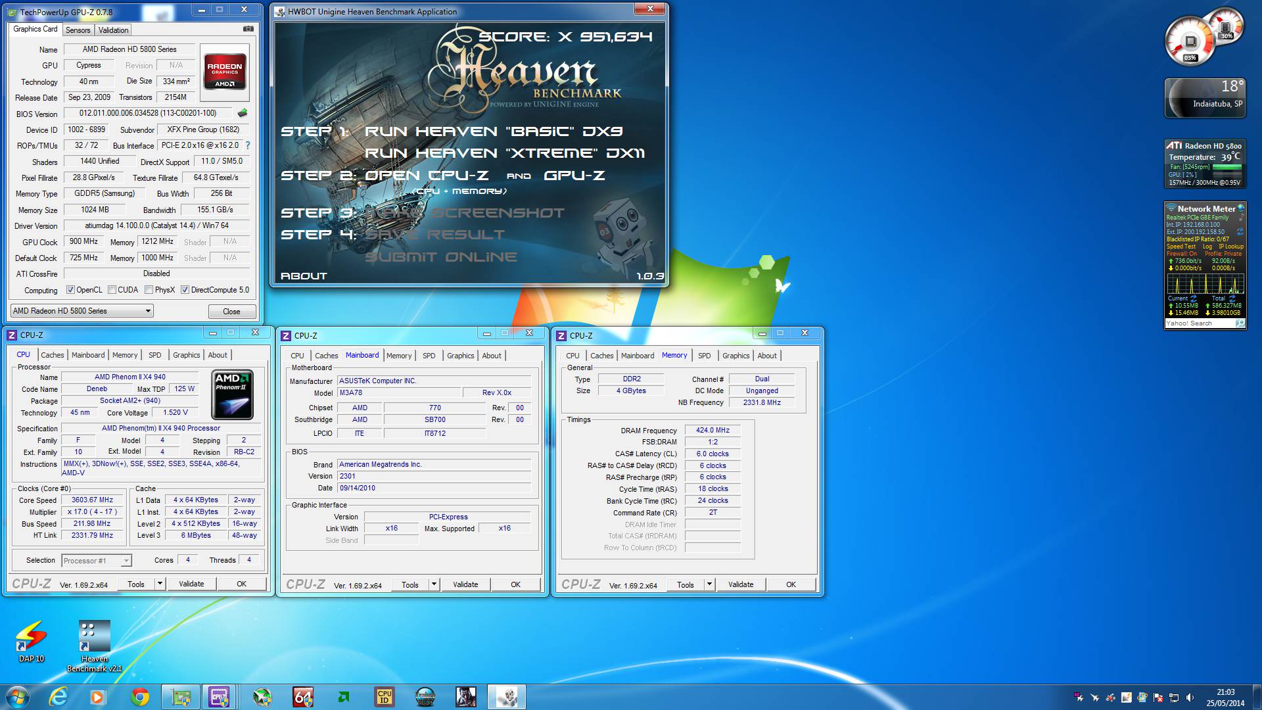Open Tools dropdown arrow in Memory tab window
Viewport: 1262px width, 710px height.
pos(709,584)
